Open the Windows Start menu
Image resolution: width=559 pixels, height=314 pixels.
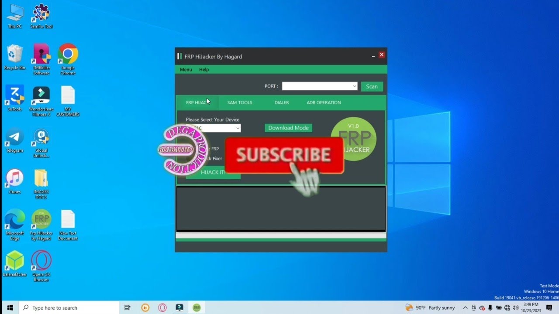10,307
